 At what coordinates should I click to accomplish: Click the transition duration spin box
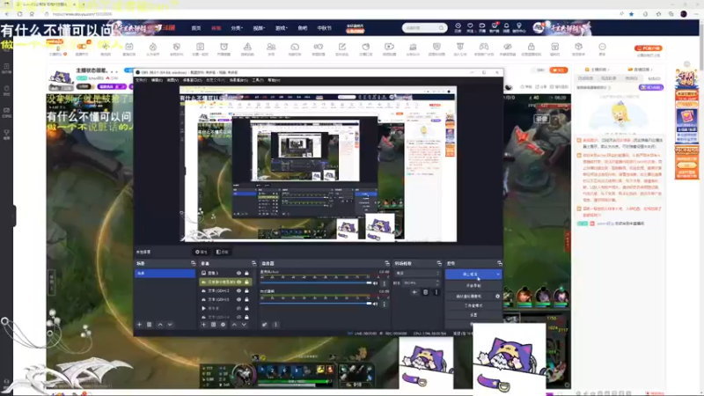click(422, 282)
